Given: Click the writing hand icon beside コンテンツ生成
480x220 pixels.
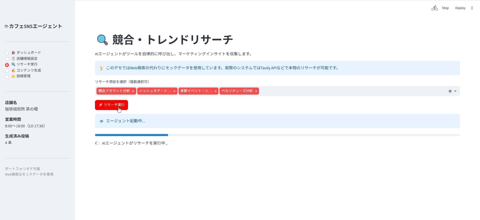Looking at the screenshot, I should 13,70.
